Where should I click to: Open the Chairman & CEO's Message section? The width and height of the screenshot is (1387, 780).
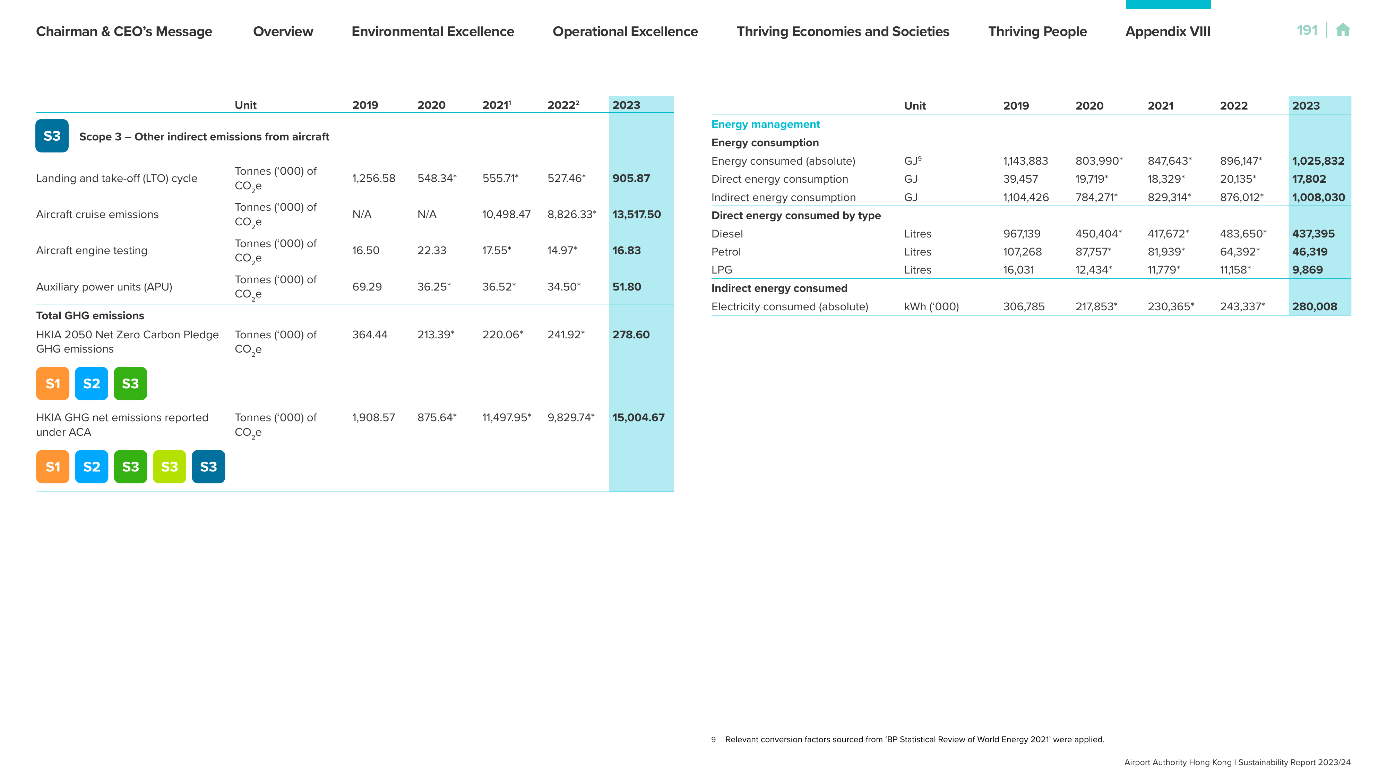(x=124, y=32)
